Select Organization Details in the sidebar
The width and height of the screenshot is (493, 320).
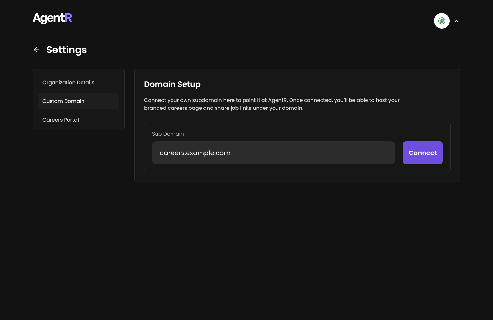pos(68,82)
